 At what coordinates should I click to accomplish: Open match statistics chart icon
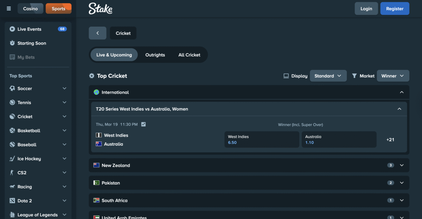coord(143,124)
